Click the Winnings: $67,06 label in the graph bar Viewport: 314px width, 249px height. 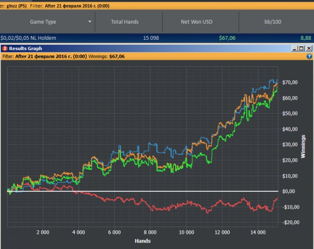pyautogui.click(x=109, y=57)
